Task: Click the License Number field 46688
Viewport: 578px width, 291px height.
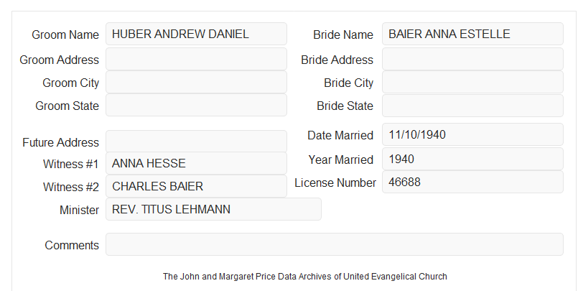Action: 472,182
